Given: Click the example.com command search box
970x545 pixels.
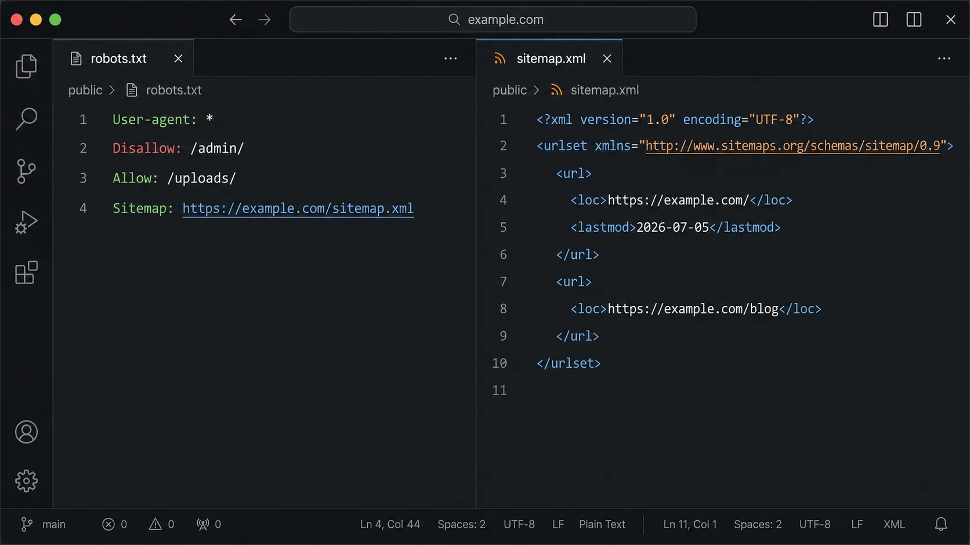Looking at the screenshot, I should coord(493,20).
